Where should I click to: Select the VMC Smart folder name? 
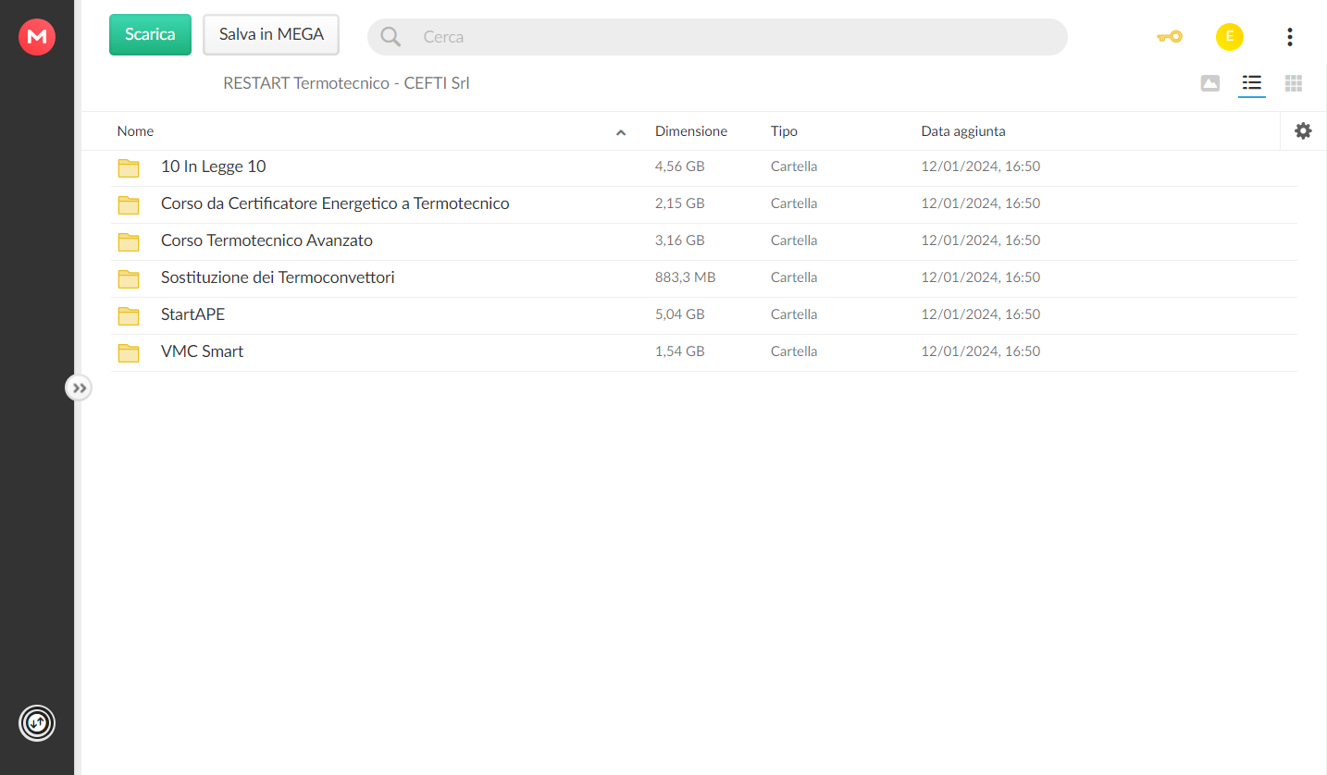(x=202, y=351)
